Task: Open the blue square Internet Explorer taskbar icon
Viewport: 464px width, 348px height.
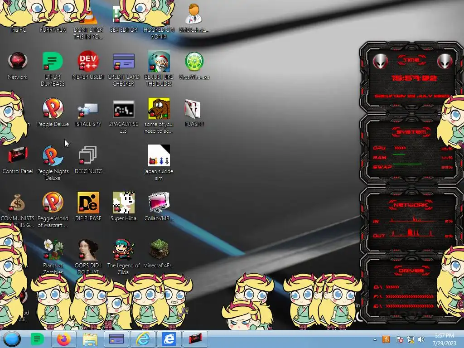Action: (x=169, y=339)
